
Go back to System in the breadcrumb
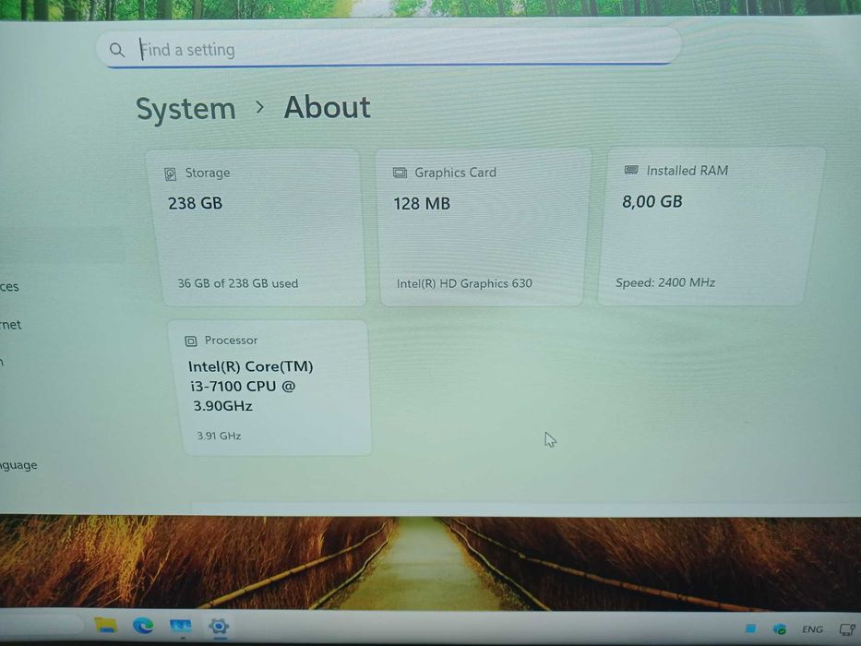[x=185, y=109]
